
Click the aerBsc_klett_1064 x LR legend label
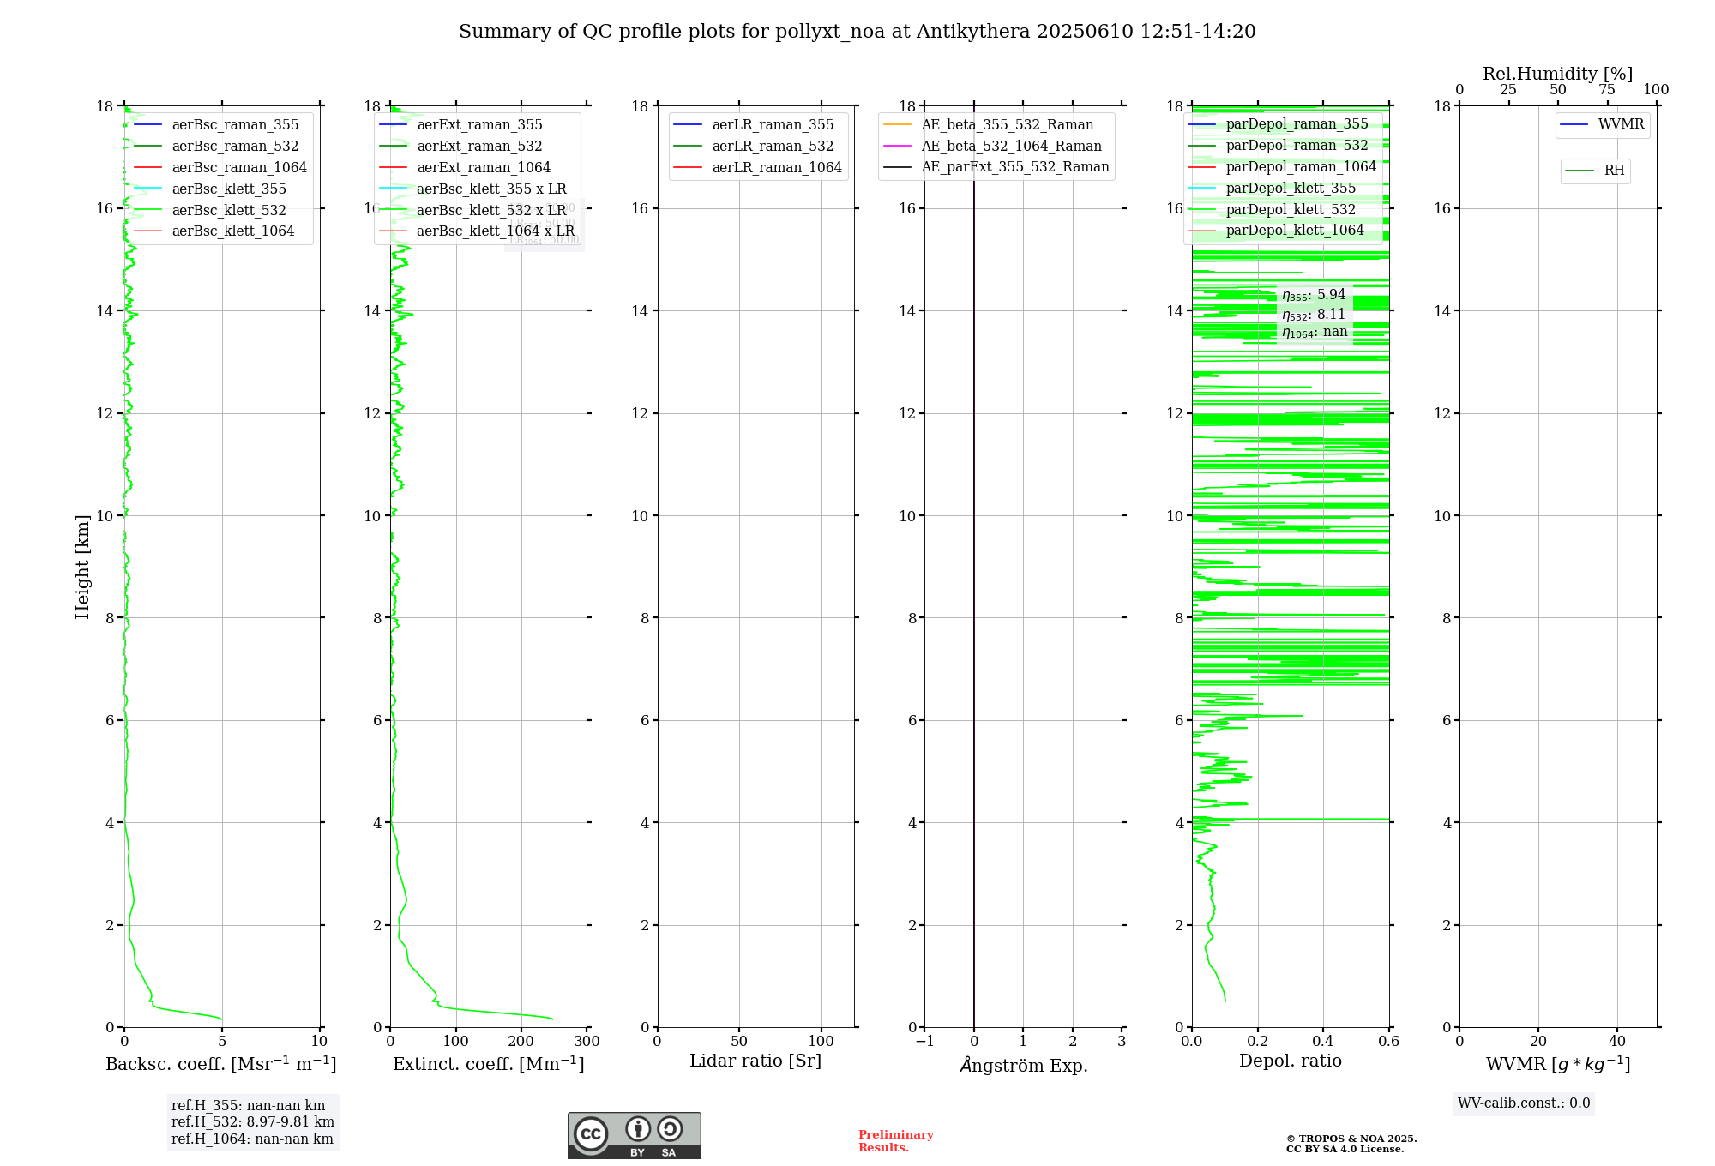click(x=496, y=231)
